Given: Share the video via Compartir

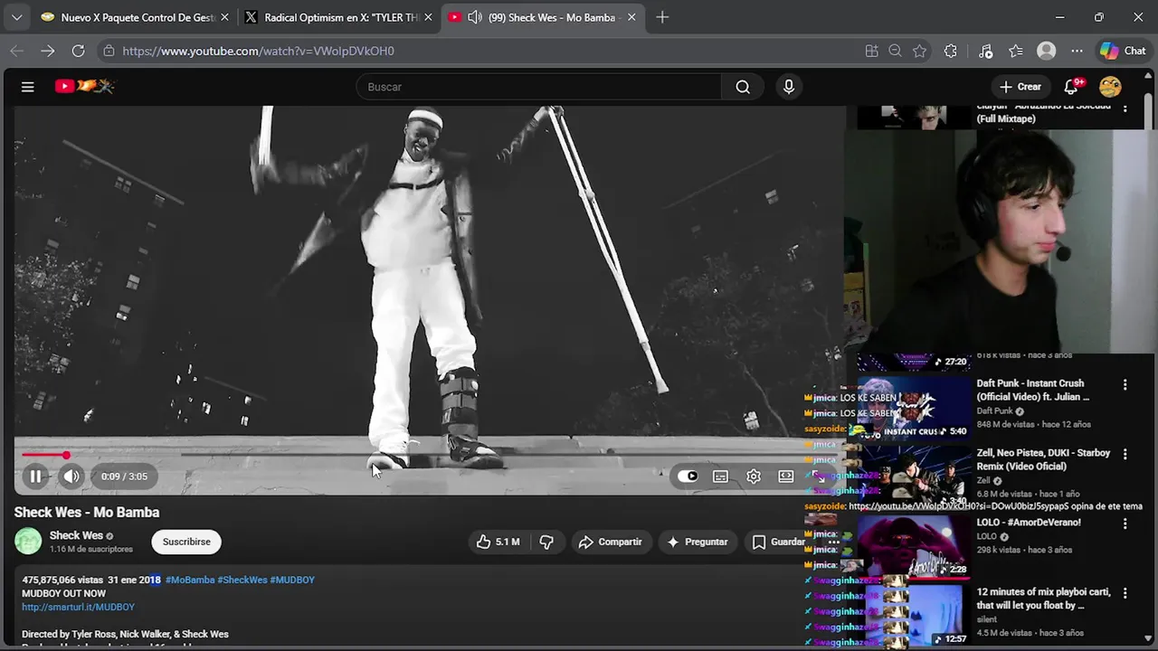Looking at the screenshot, I should click(610, 542).
